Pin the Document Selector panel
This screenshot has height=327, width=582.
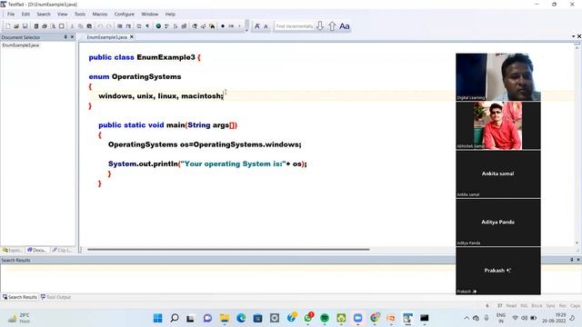point(65,37)
